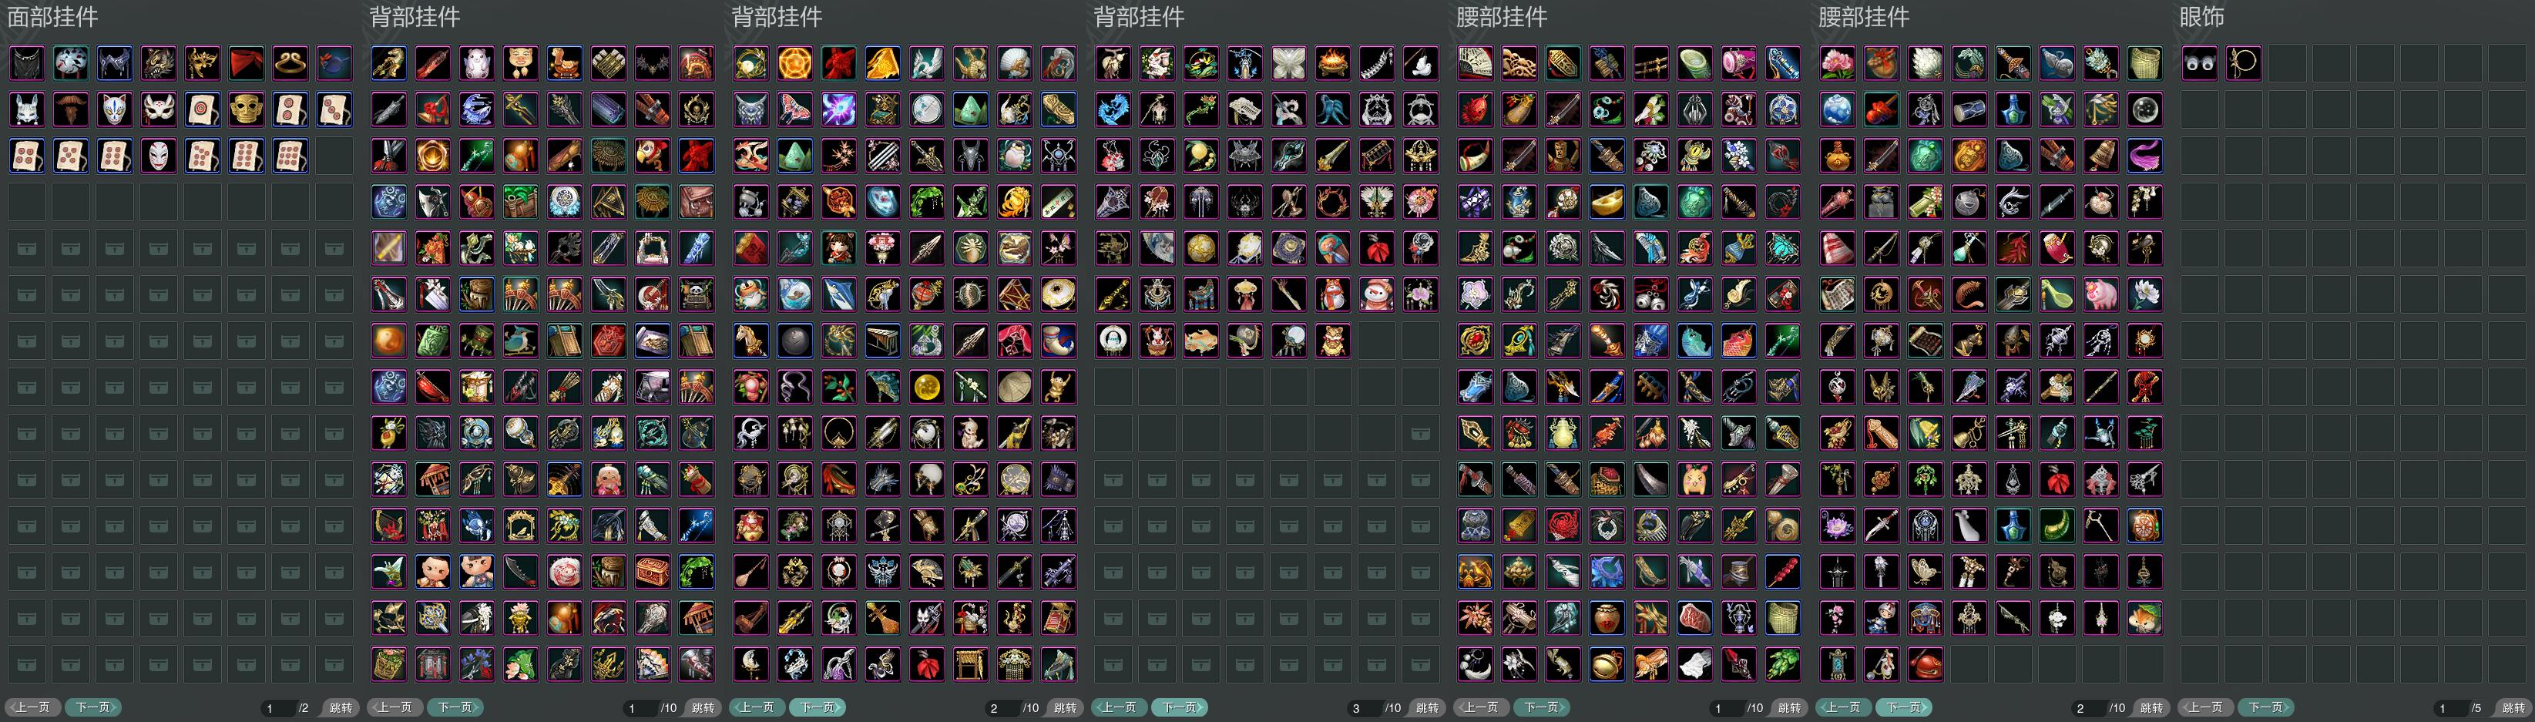Pick the monocle item under 眼饰
This screenshot has height=722, width=2535.
pyautogui.click(x=2245, y=63)
